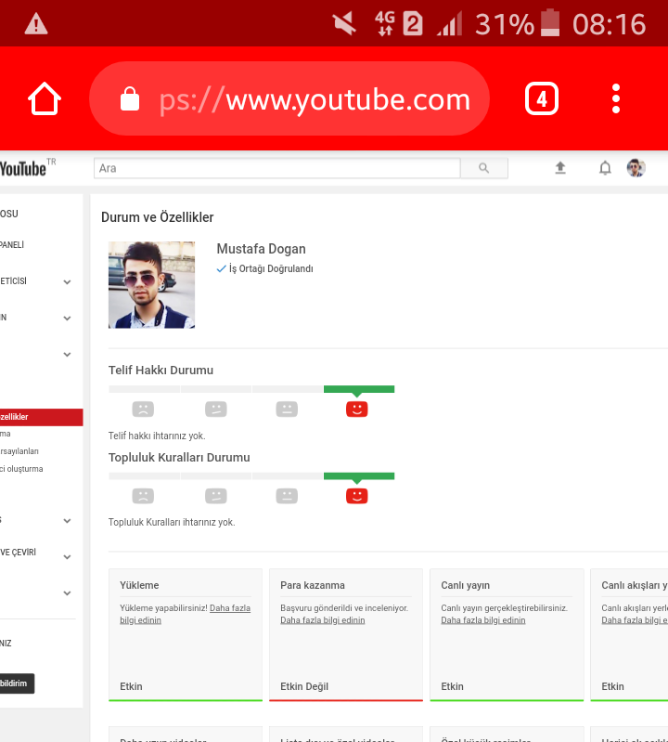The image size is (668, 742).
Task: Click the Durum ve Özellikler page heading
Action: (x=158, y=217)
